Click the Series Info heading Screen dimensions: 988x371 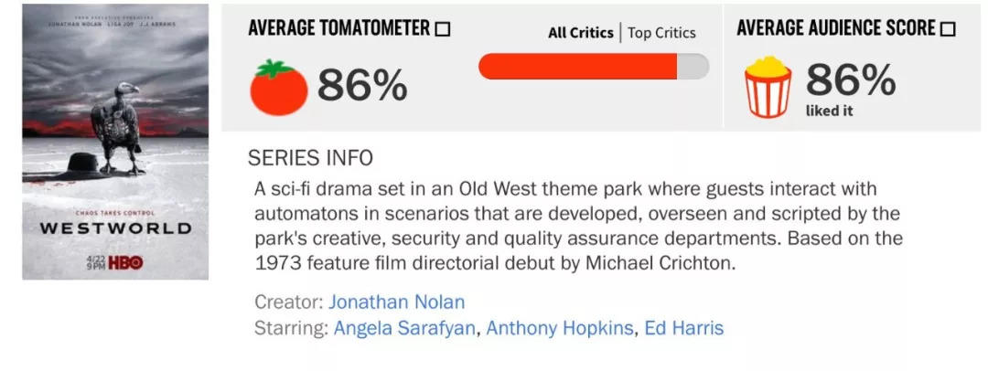(310, 158)
